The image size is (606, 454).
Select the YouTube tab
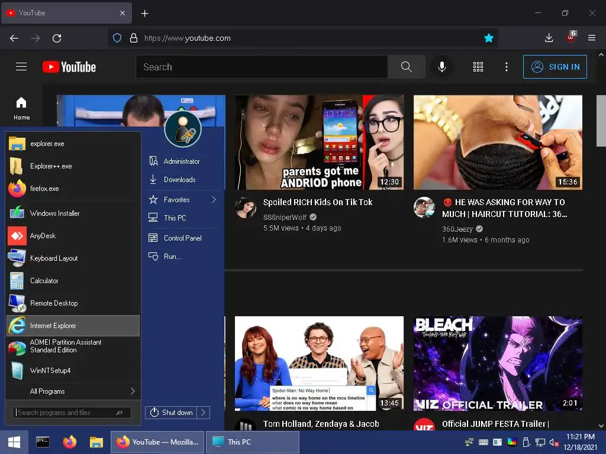click(66, 13)
